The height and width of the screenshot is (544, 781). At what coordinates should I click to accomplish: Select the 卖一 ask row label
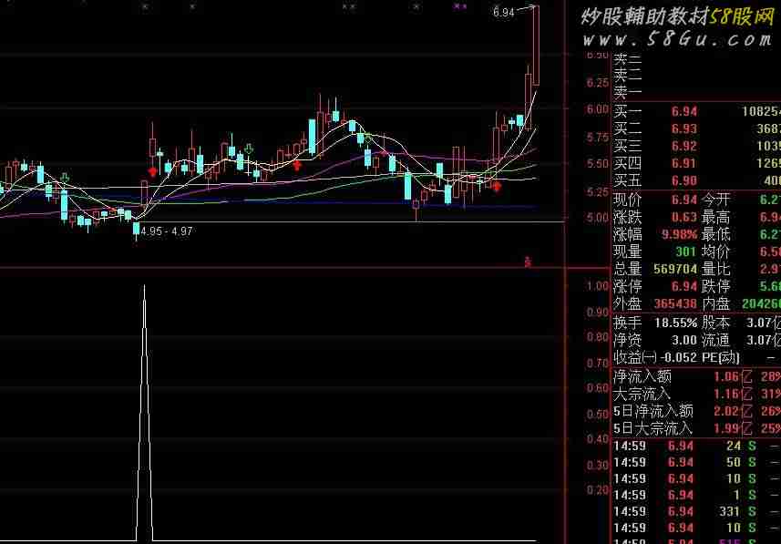pyautogui.click(x=628, y=93)
